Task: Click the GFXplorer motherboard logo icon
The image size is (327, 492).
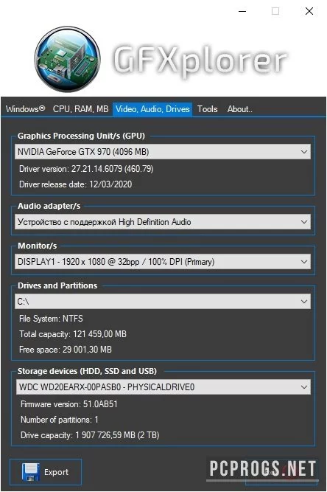Action: [x=67, y=59]
